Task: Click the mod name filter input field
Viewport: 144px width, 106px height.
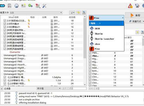Action: (74, 88)
